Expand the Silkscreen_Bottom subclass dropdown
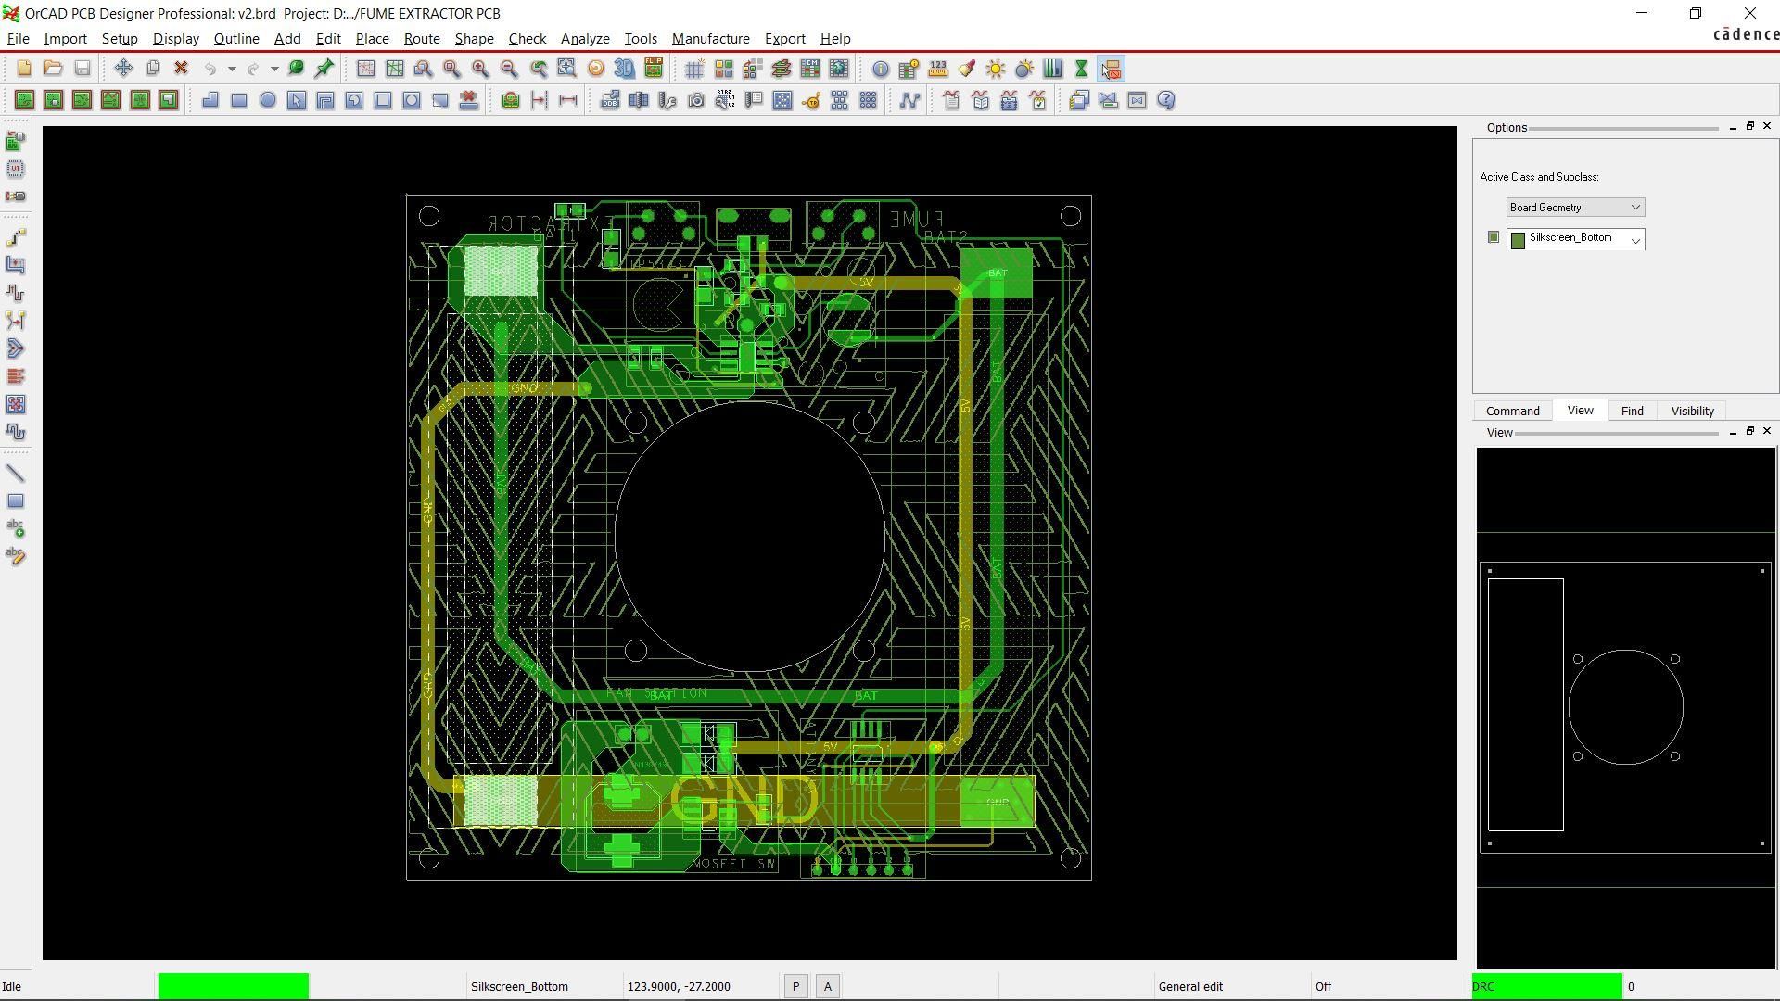1780x1001 pixels. [x=1635, y=240]
